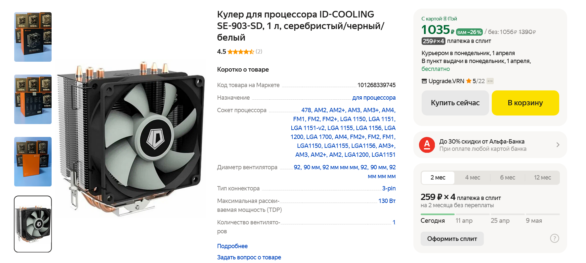586x263 pixels.
Task: Click the Alfa-Bank red logo icon
Action: click(427, 145)
